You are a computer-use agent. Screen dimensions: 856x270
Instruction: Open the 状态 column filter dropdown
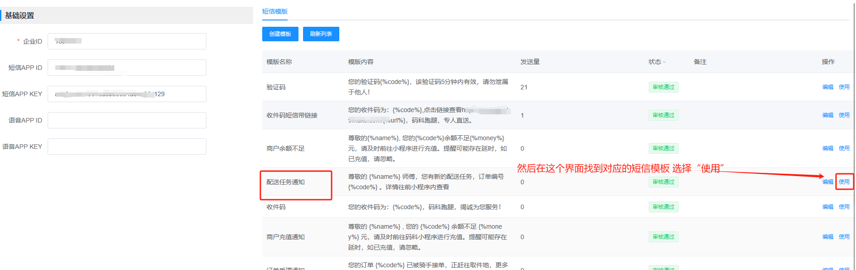click(664, 62)
